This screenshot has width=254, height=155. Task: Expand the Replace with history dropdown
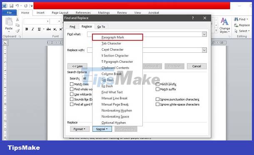(x=204, y=50)
